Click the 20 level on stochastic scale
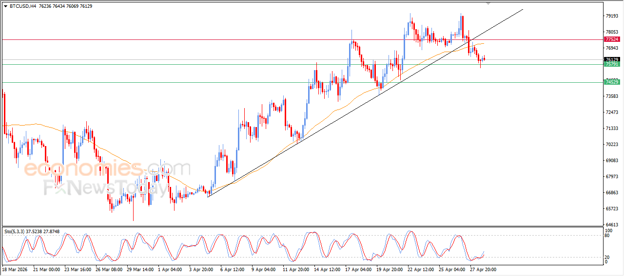Viewport: 624px width, 276px height. click(x=607, y=257)
